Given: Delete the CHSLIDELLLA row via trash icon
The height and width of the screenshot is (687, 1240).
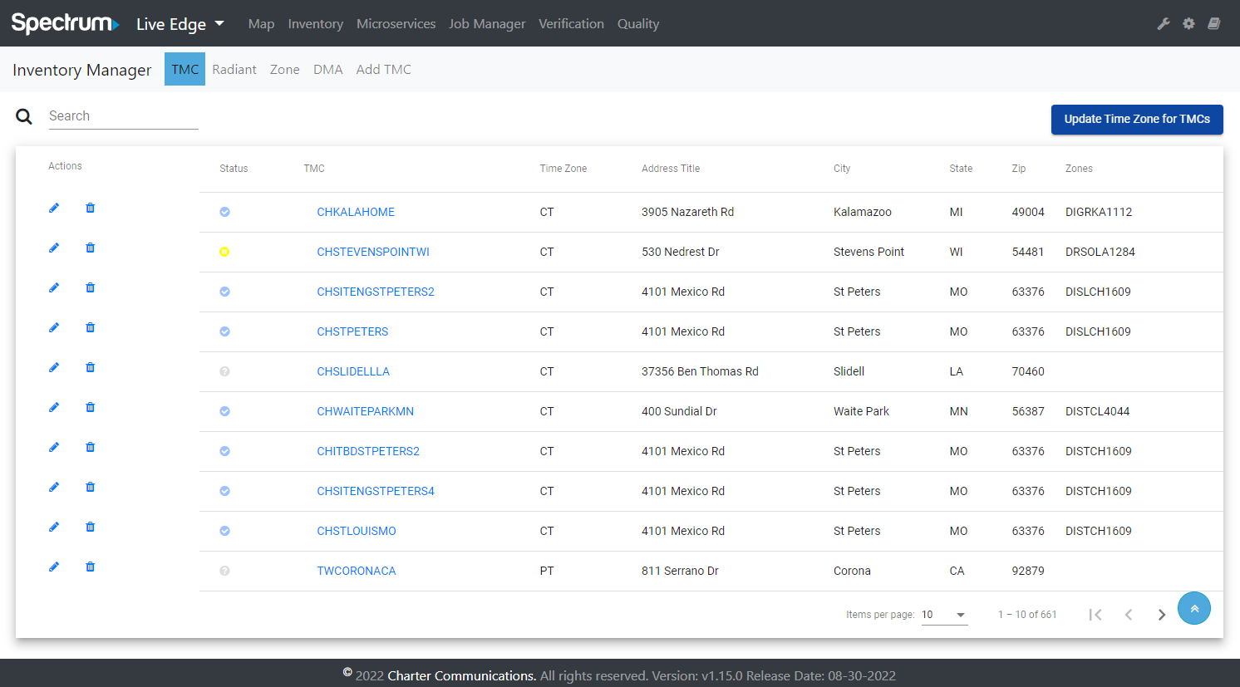Looking at the screenshot, I should tap(90, 367).
